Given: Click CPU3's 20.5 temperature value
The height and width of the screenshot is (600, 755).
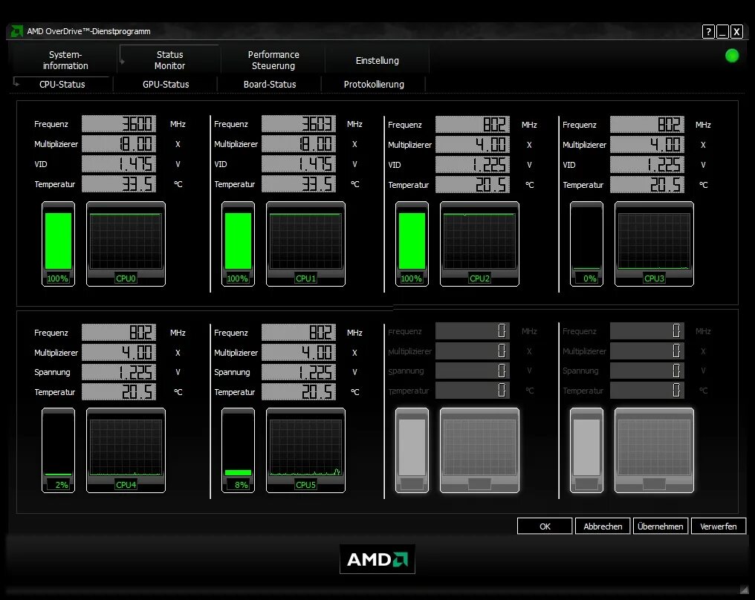Looking at the screenshot, I should pyautogui.click(x=647, y=185).
